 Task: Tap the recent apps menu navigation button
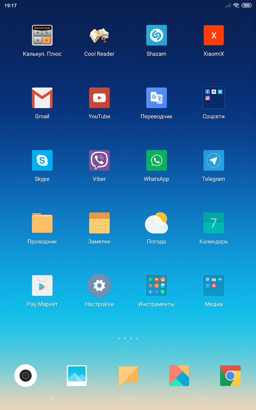coord(52,400)
